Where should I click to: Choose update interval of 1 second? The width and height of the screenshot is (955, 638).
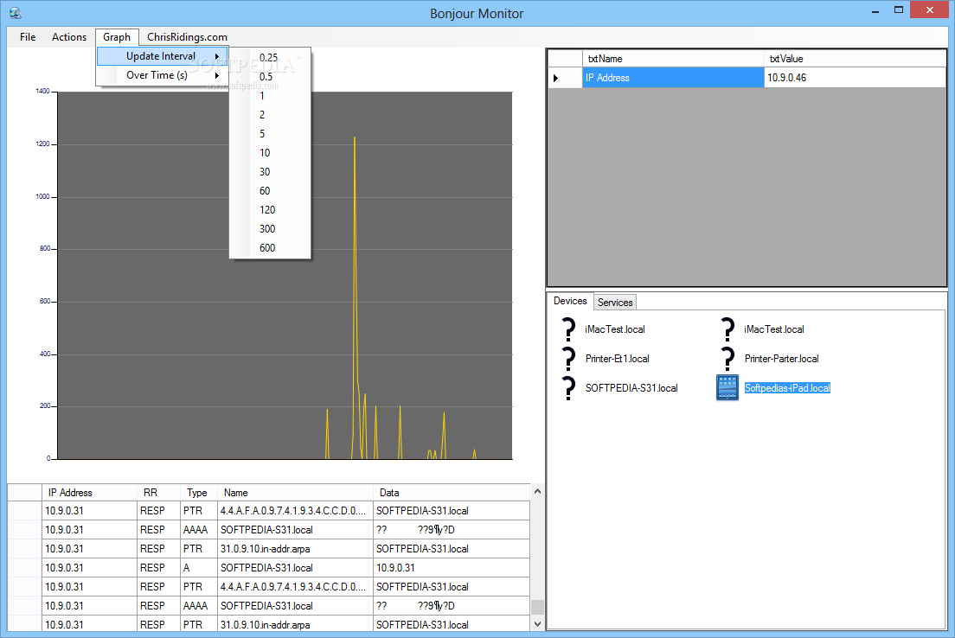[270, 96]
